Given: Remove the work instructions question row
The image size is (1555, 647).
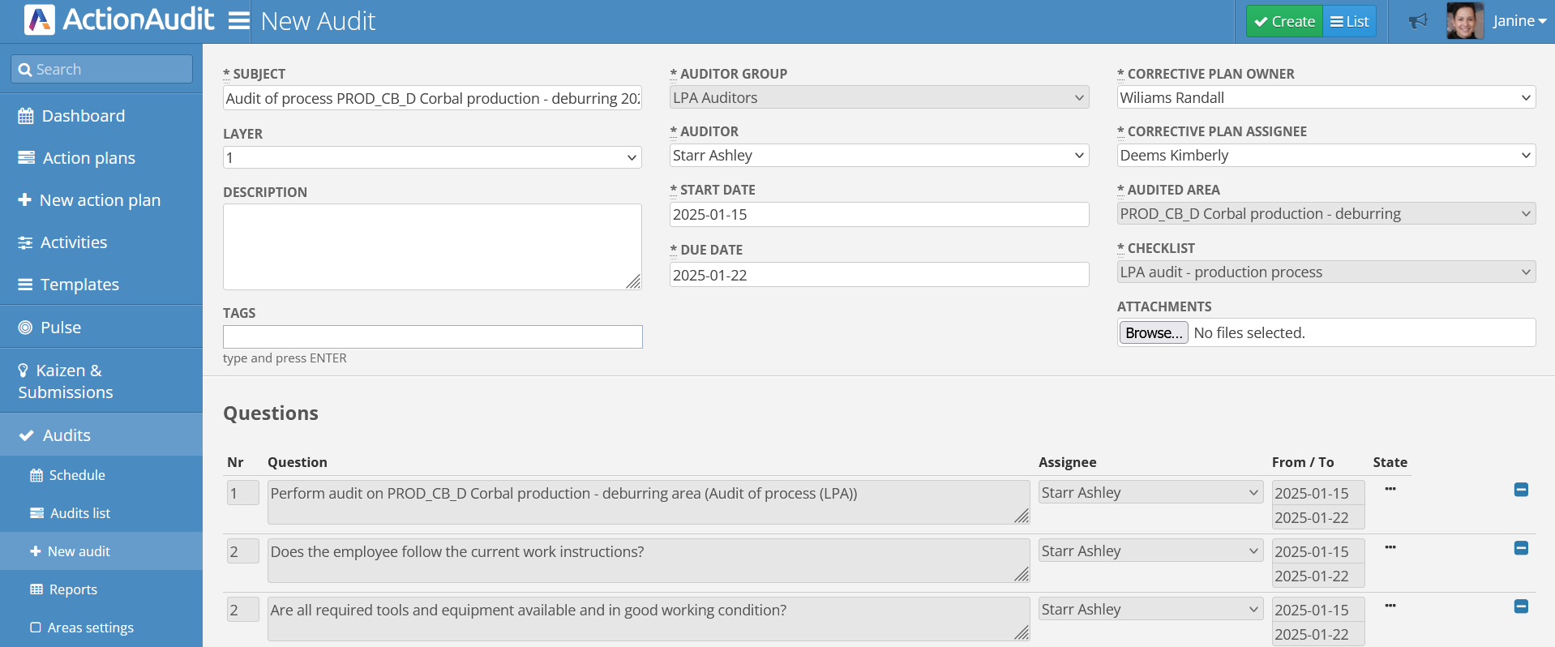Looking at the screenshot, I should click(x=1521, y=548).
